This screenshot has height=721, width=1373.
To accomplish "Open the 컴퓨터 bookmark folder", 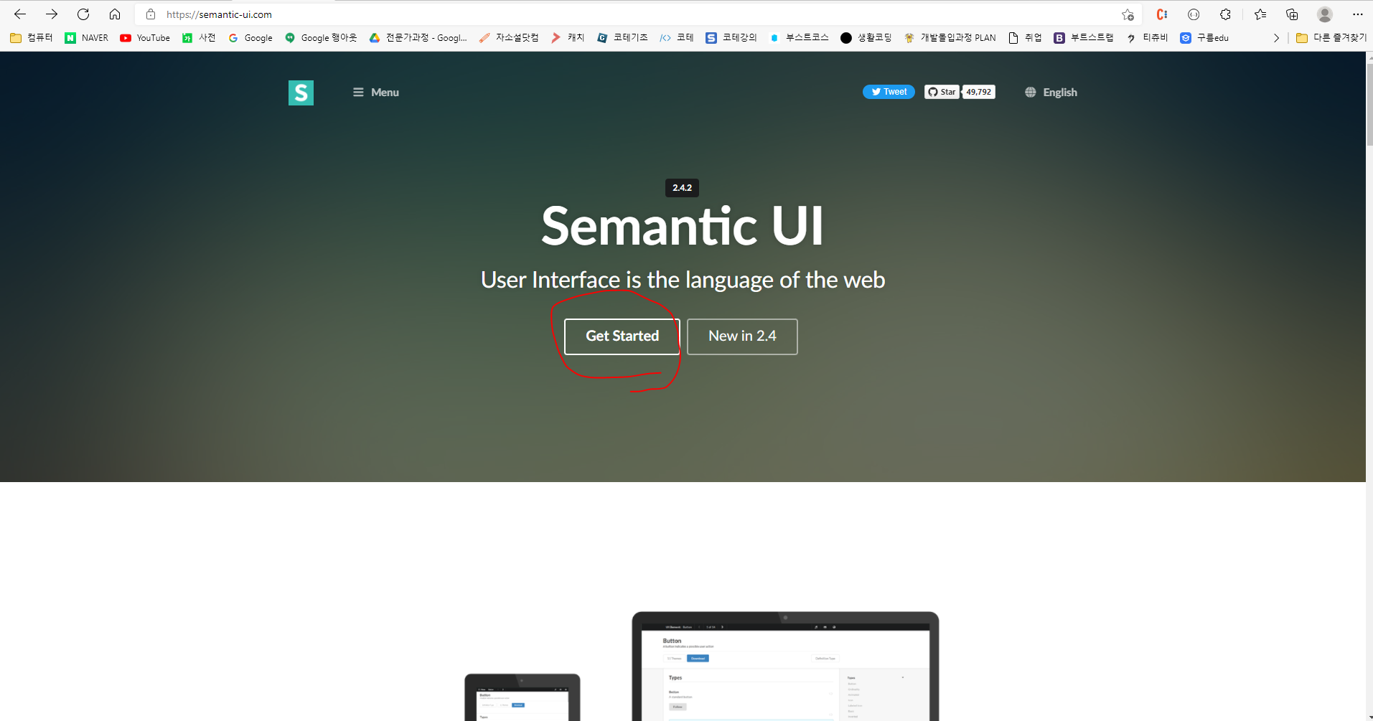I will (x=32, y=38).
